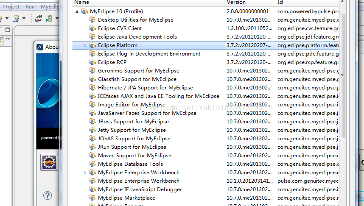The image size is (364, 206).
Task: Click the JOnAS Support feature icon
Action: tap(92, 139)
